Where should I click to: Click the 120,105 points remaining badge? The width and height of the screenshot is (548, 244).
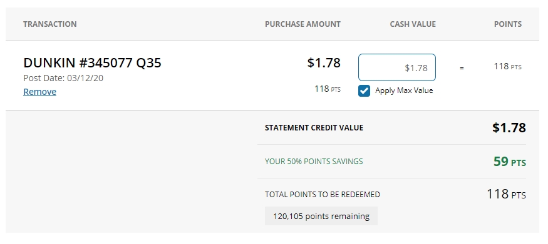coord(321,216)
